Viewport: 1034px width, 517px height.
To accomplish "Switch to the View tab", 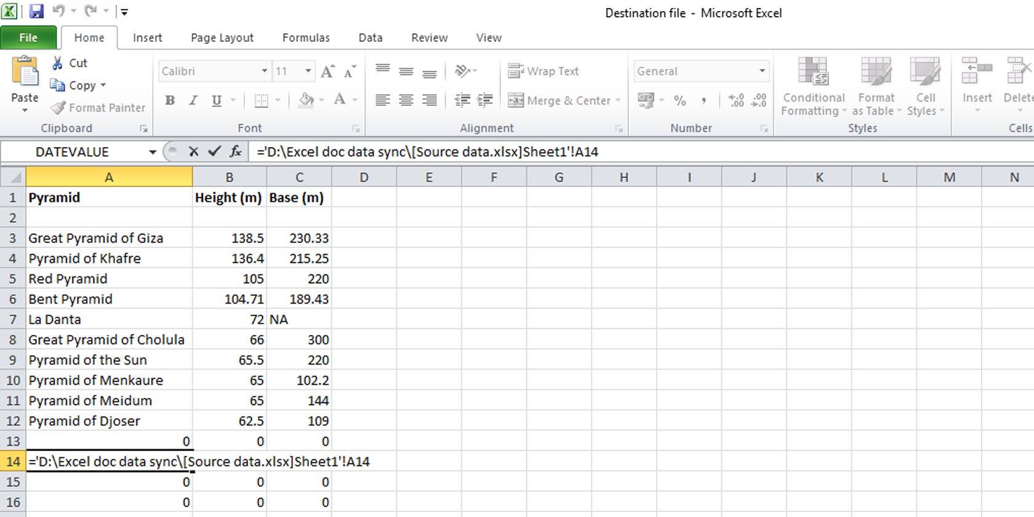I will [489, 38].
